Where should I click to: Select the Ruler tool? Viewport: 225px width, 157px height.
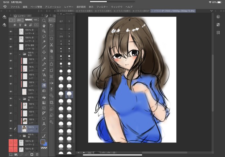(x=44, y=113)
